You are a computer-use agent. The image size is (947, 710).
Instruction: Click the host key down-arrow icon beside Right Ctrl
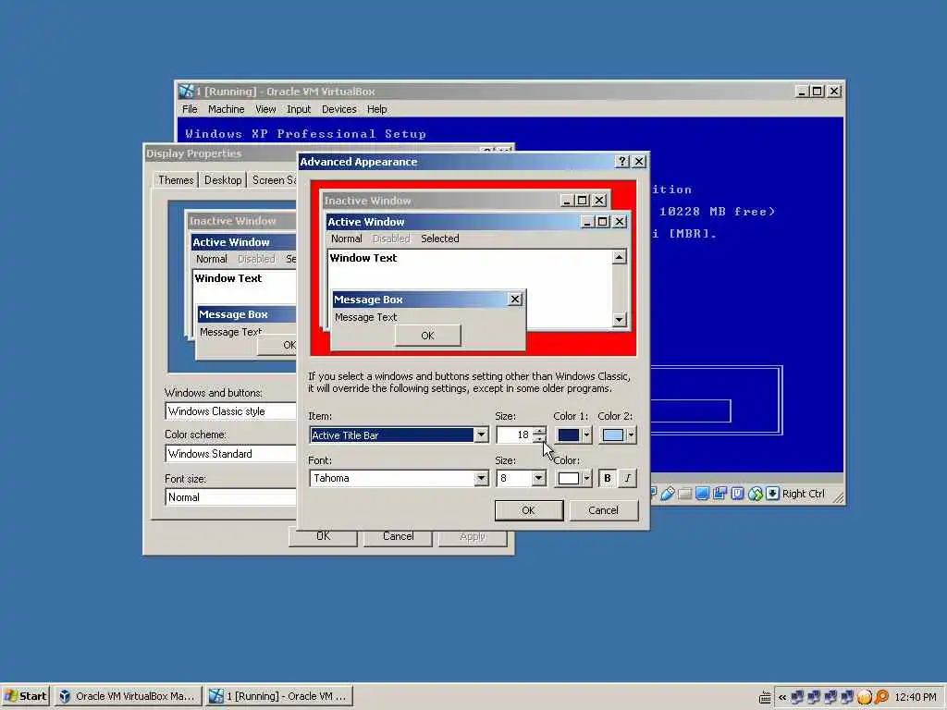click(772, 494)
